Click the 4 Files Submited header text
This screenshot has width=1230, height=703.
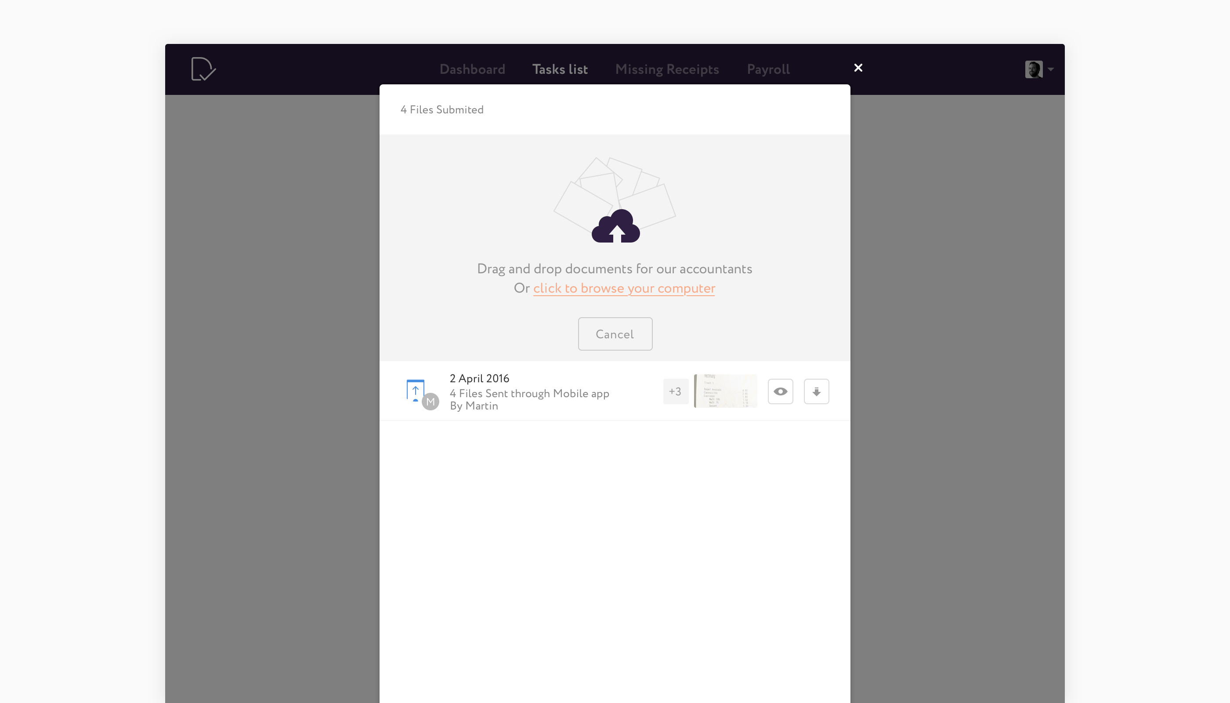[441, 110]
